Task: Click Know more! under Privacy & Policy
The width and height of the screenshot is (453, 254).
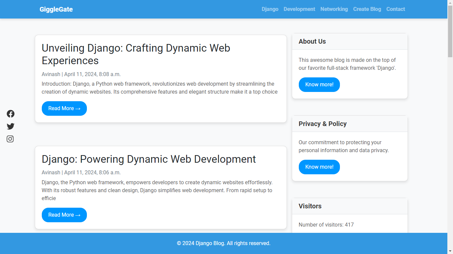Action: pos(319,167)
